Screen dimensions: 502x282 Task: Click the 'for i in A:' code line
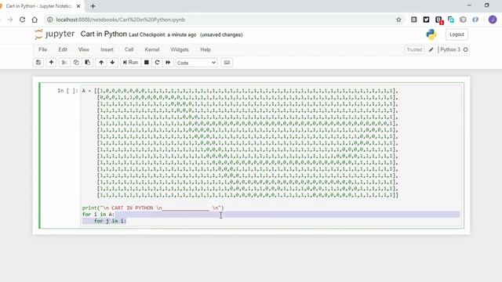click(98, 214)
